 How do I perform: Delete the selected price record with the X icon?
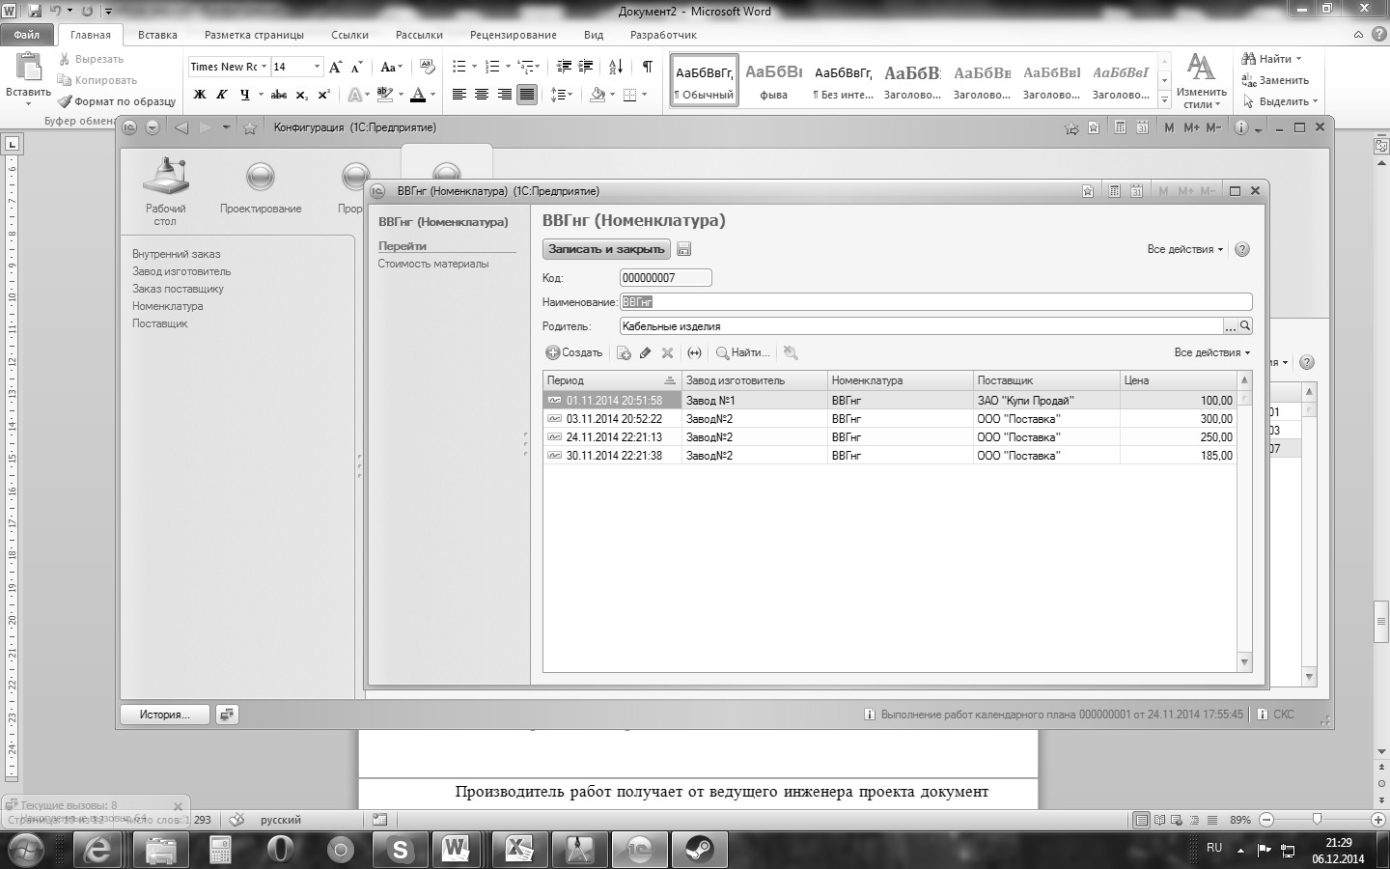click(667, 353)
